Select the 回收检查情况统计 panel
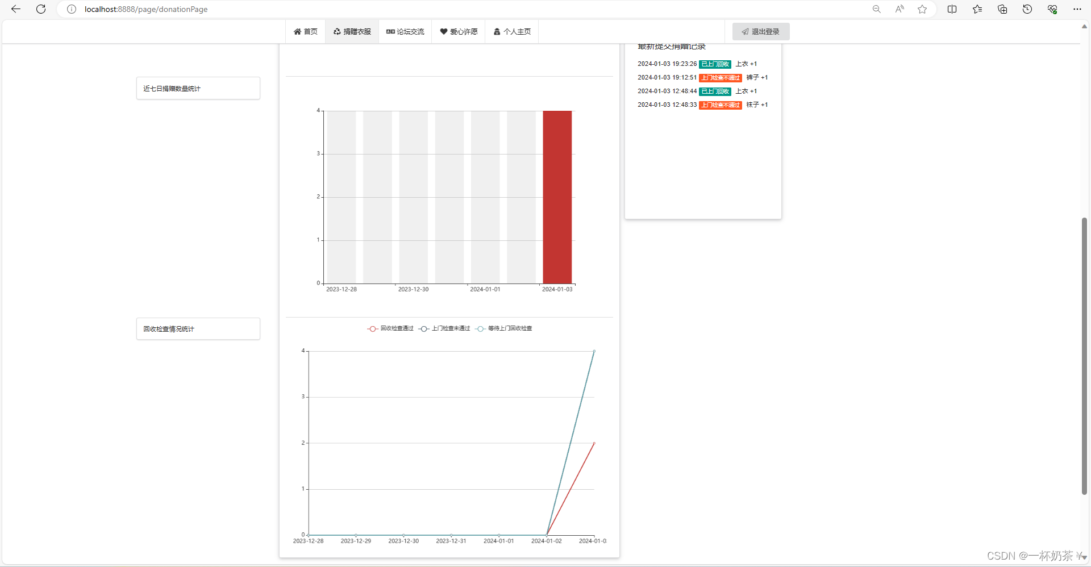Viewport: 1091px width, 567px height. pyautogui.click(x=198, y=329)
